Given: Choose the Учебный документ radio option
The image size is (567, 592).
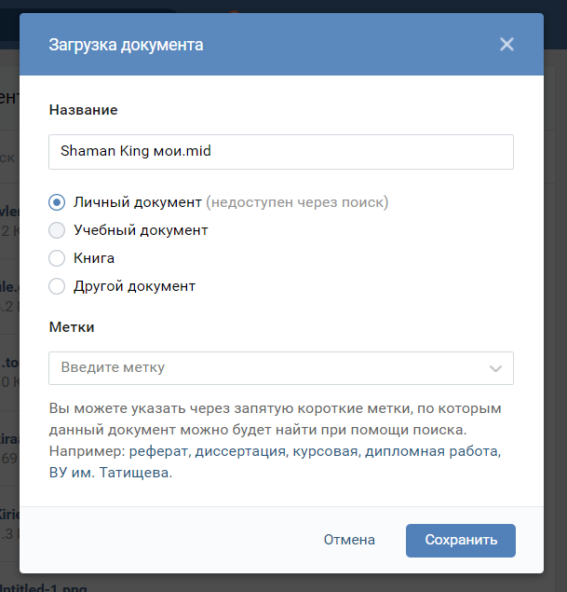Looking at the screenshot, I should 57,230.
